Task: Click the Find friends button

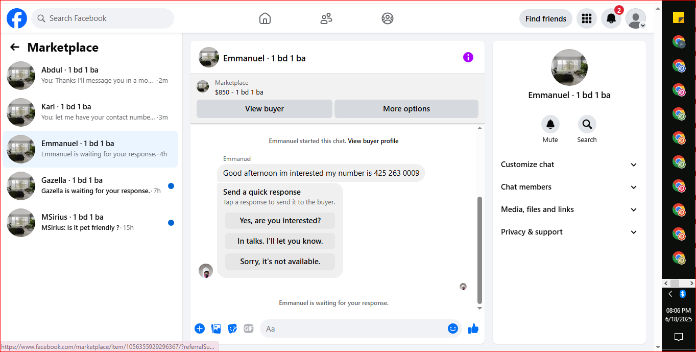Action: tap(546, 18)
